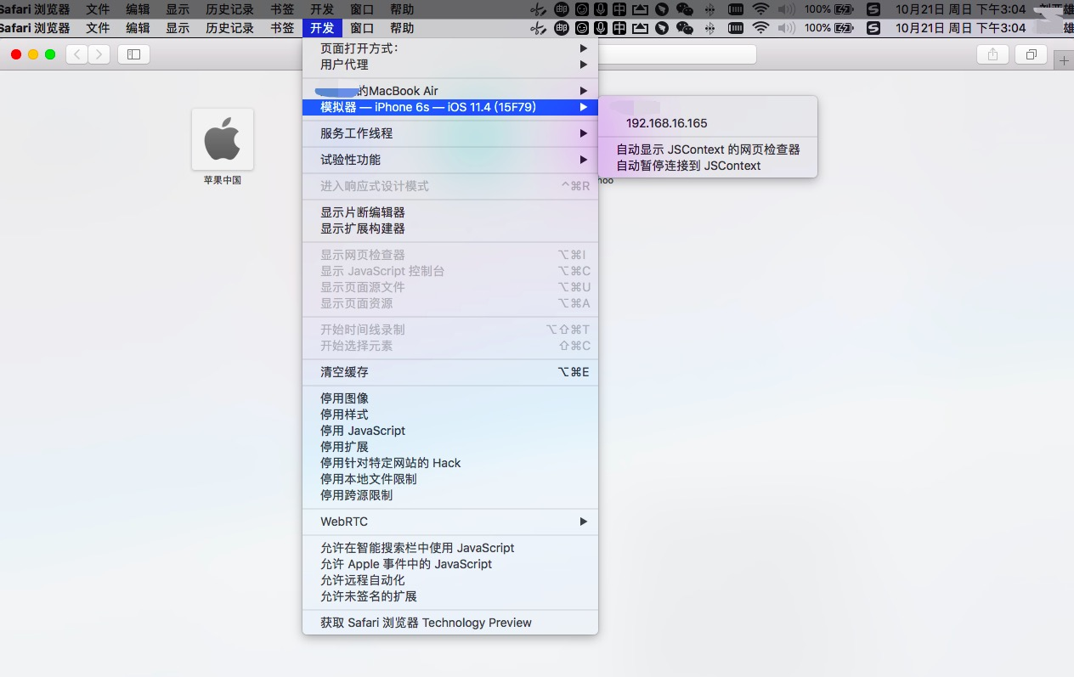
Task: Choose 显示 JavaScript 控制台
Action: [450, 271]
